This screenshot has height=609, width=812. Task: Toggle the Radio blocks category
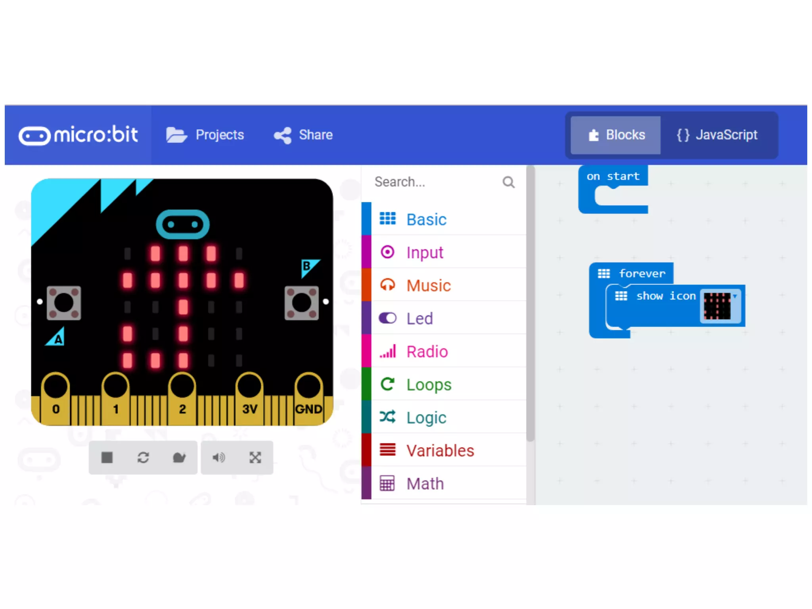[427, 352]
